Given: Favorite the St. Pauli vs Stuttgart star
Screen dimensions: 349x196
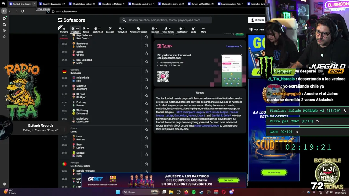Looking at the screenshot, I should pyautogui.click(x=146, y=96).
